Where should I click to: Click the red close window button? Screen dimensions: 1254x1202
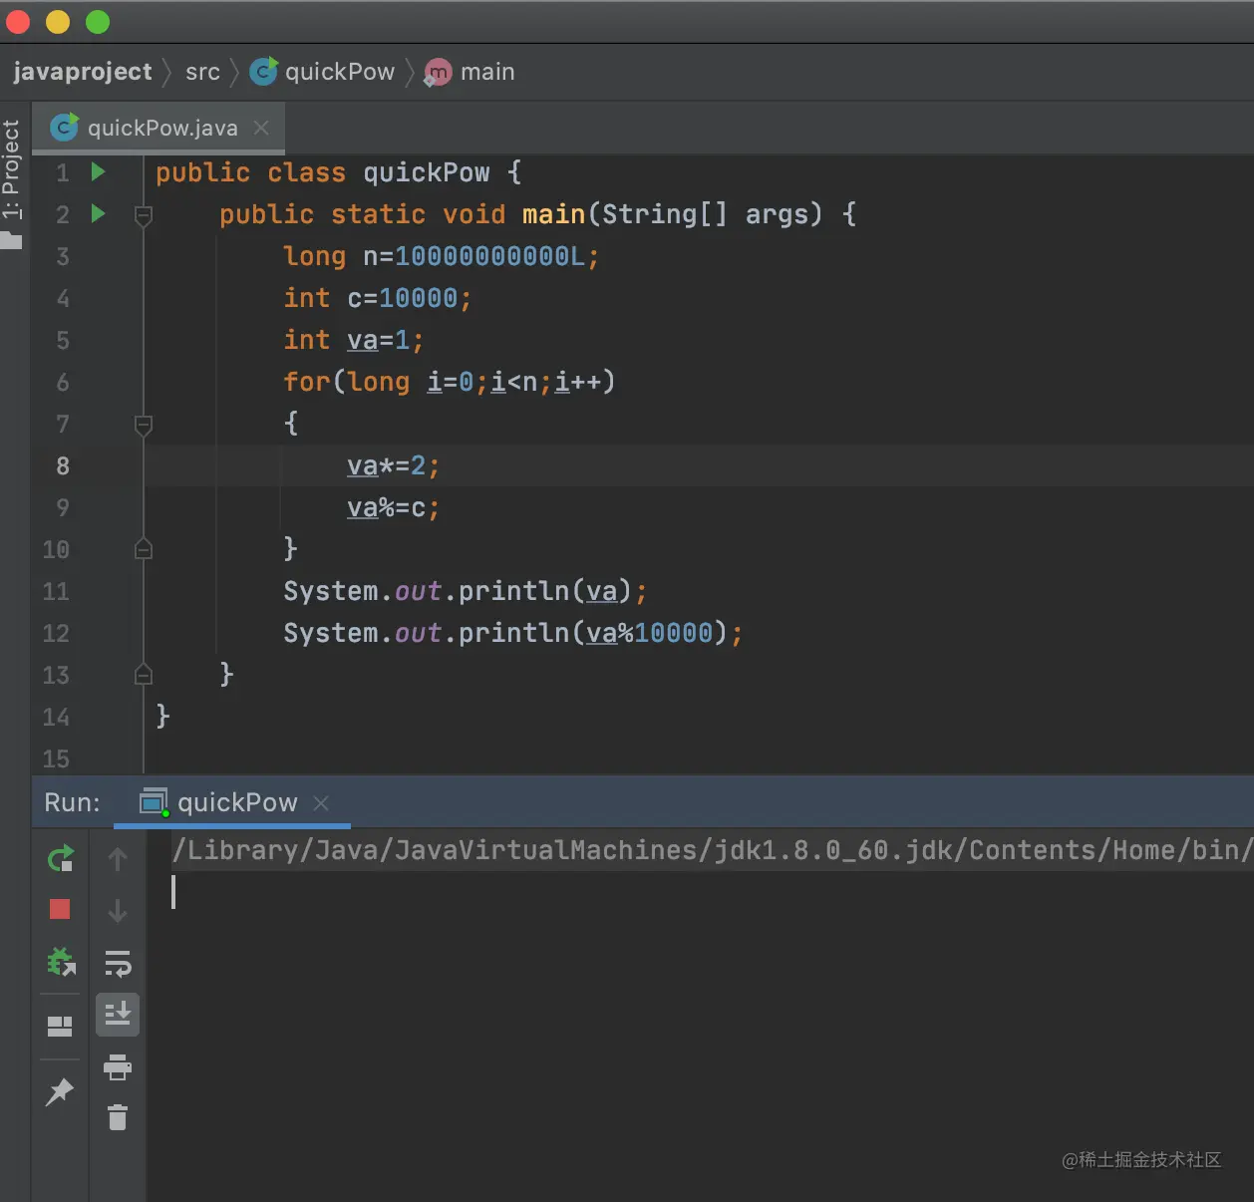coord(18,21)
